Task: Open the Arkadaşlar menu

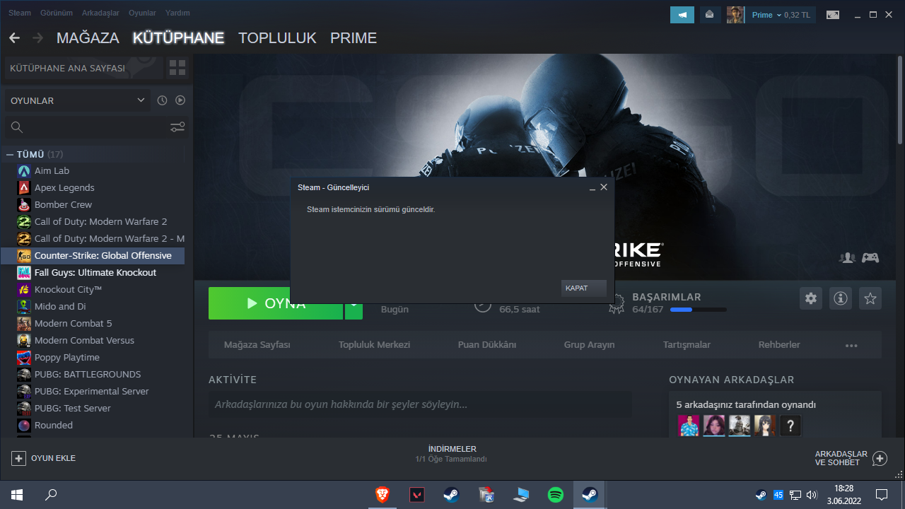Action: 99,13
